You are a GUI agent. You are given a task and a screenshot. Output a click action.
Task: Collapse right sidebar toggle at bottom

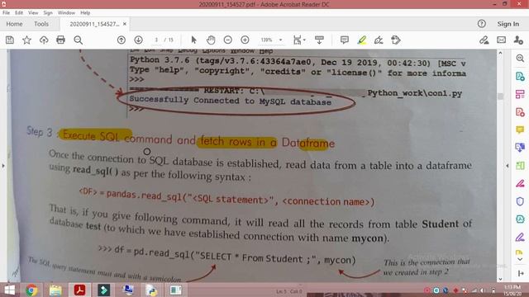(521, 273)
